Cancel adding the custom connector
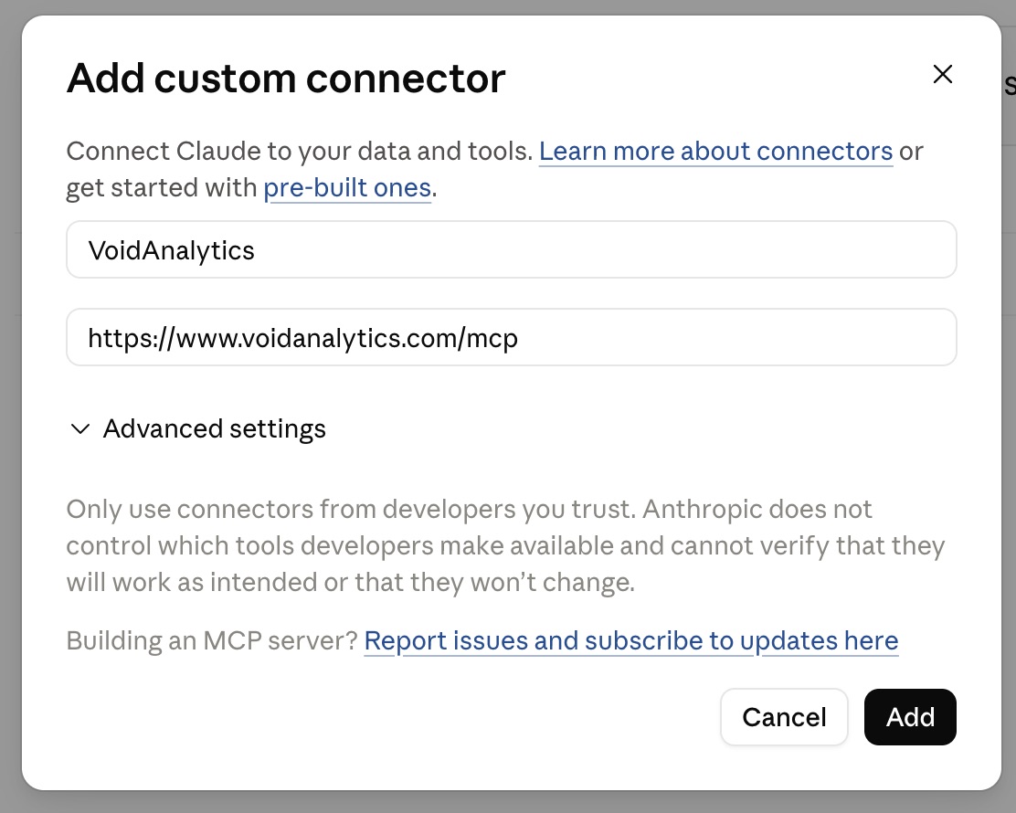The image size is (1016, 813). tap(784, 717)
